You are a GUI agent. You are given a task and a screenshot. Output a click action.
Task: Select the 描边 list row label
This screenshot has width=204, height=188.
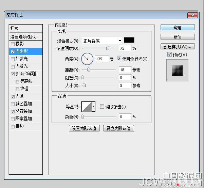pos(20,126)
